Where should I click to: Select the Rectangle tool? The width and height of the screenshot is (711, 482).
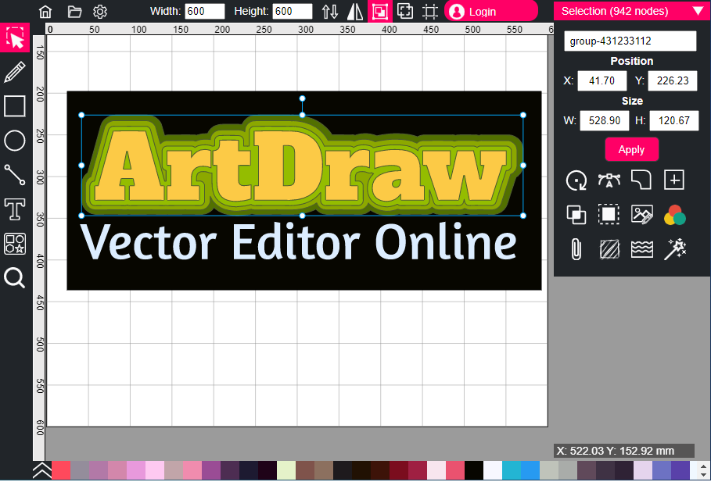(x=14, y=105)
